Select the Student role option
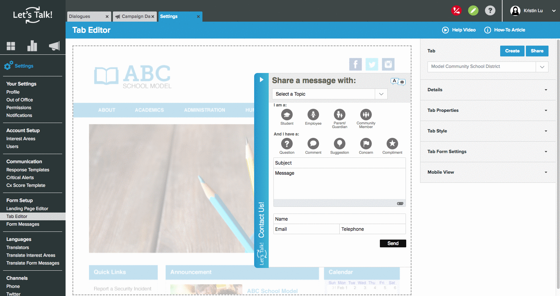This screenshot has height=296, width=560. tap(287, 115)
